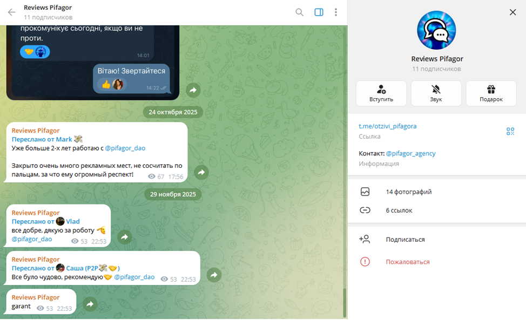Open @pifagor_dao mention in Vlad's message
The height and width of the screenshot is (320, 526).
pos(32,239)
